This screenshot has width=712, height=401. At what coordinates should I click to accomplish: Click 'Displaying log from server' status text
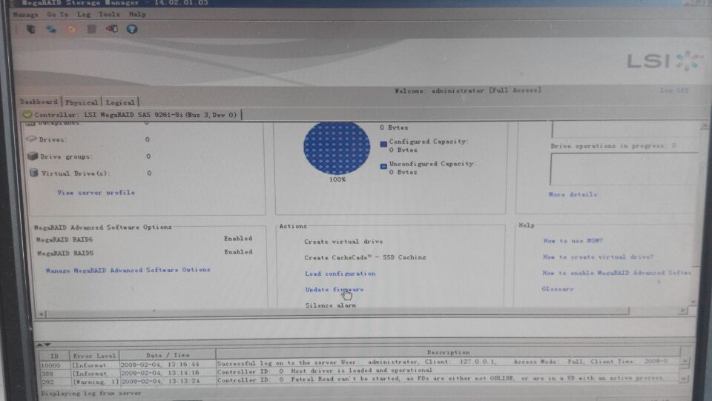[90, 394]
